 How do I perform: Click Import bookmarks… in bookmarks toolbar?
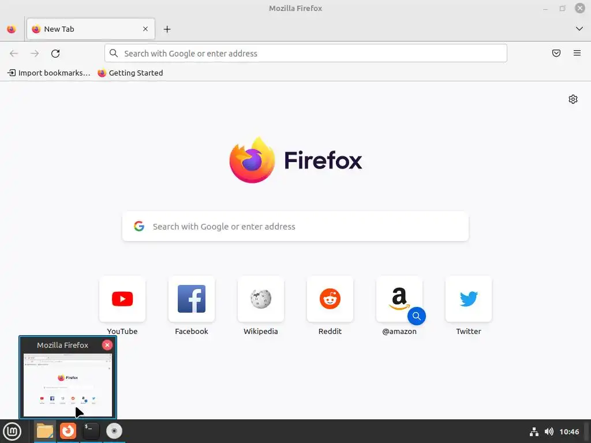[49, 73]
